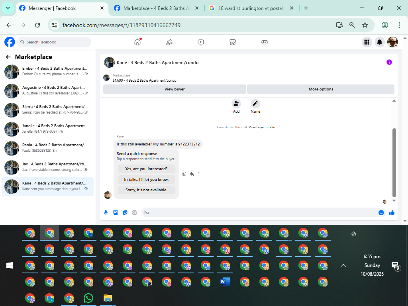Click the purple conversation info icon
Image resolution: width=408 pixels, height=306 pixels.
pyautogui.click(x=389, y=62)
